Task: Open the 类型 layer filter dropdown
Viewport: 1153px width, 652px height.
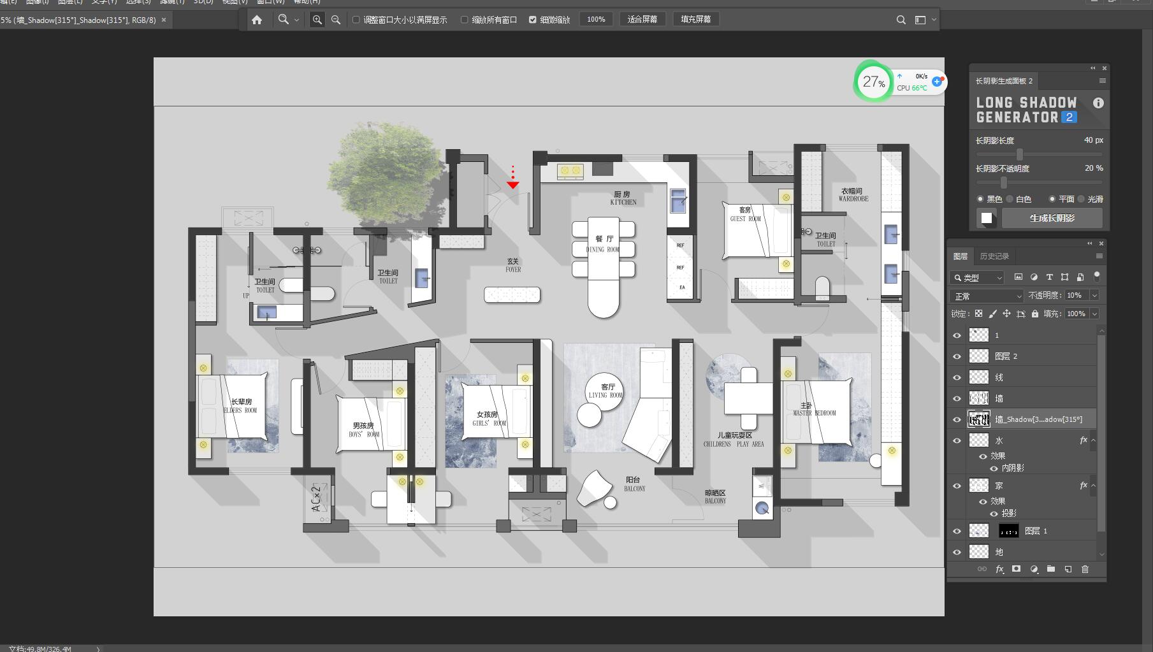Action: [x=977, y=277]
